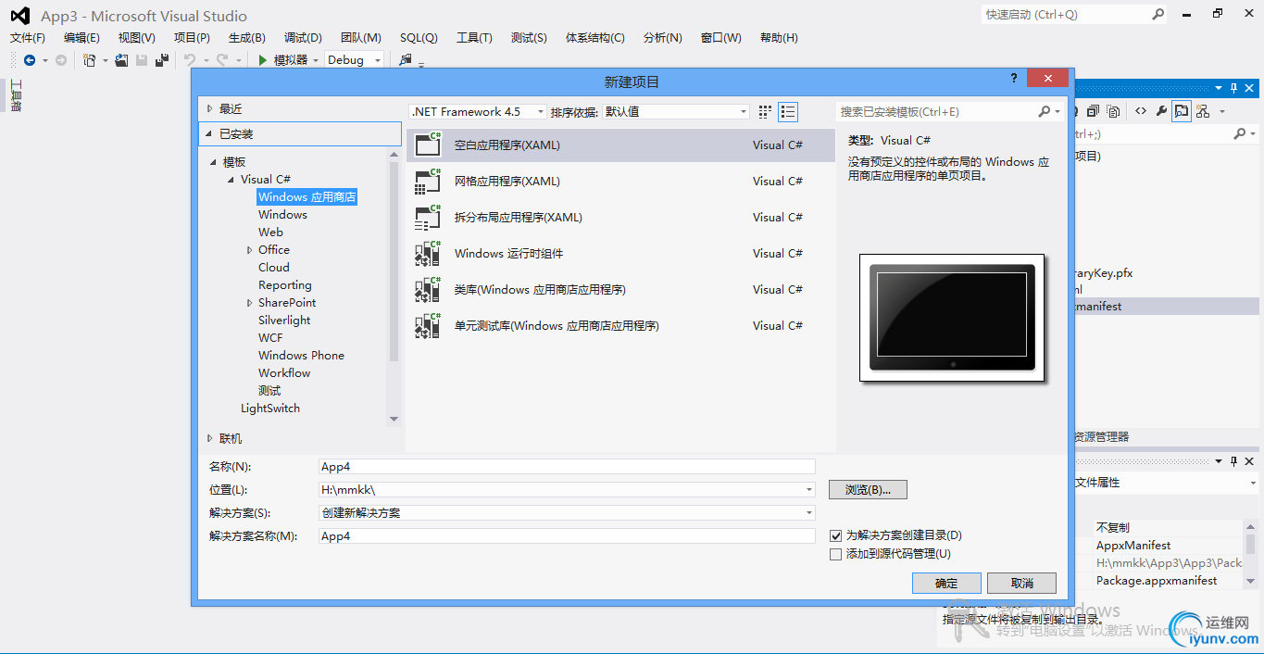Screen dimensions: 1264x654
Task: Select the Blank App (XAML) template icon
Action: (428, 145)
